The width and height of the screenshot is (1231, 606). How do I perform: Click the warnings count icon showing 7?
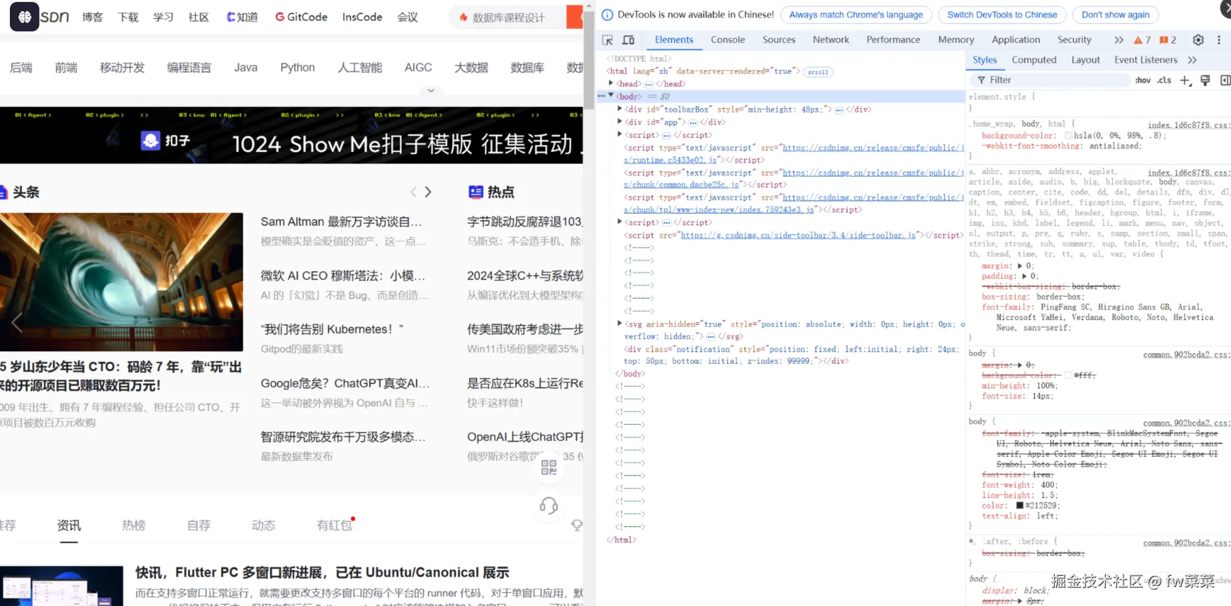click(1142, 40)
